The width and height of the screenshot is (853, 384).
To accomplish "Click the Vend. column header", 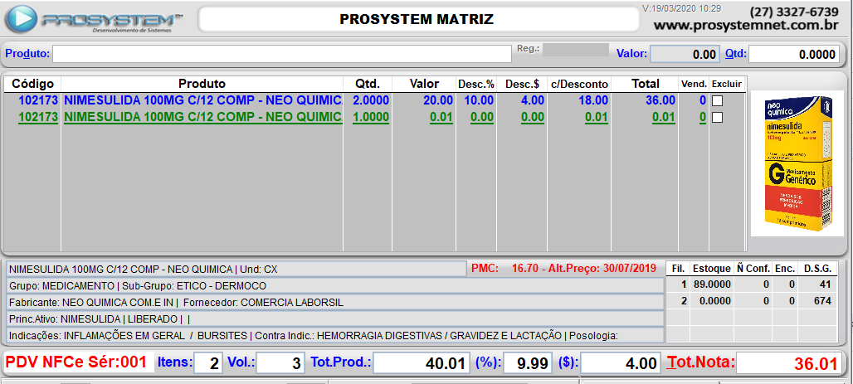I will [695, 84].
